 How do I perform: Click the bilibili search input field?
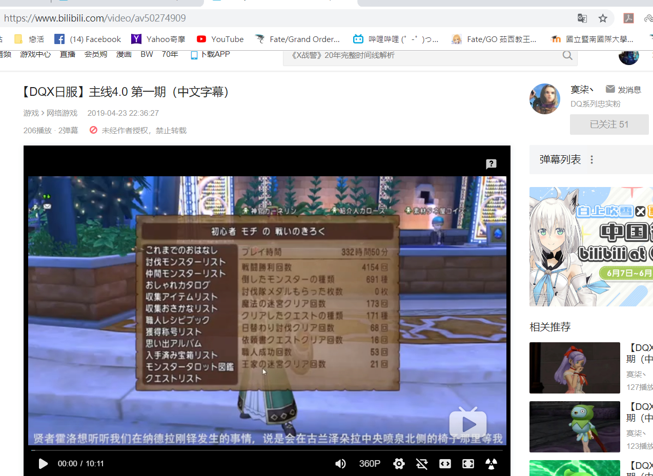pyautogui.click(x=420, y=55)
